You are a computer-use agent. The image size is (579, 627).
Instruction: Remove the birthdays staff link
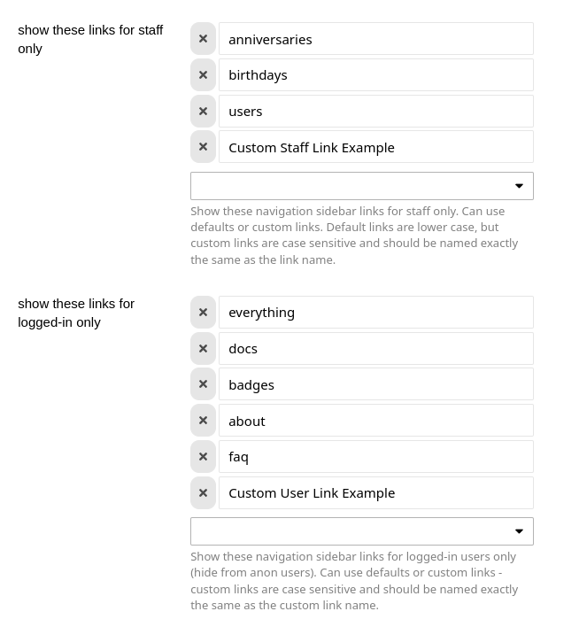(203, 74)
